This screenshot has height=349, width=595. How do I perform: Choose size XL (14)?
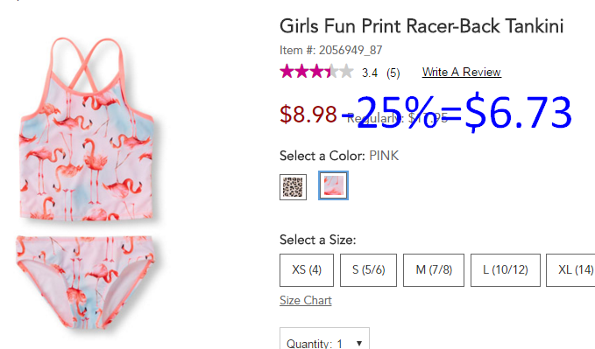pos(570,269)
